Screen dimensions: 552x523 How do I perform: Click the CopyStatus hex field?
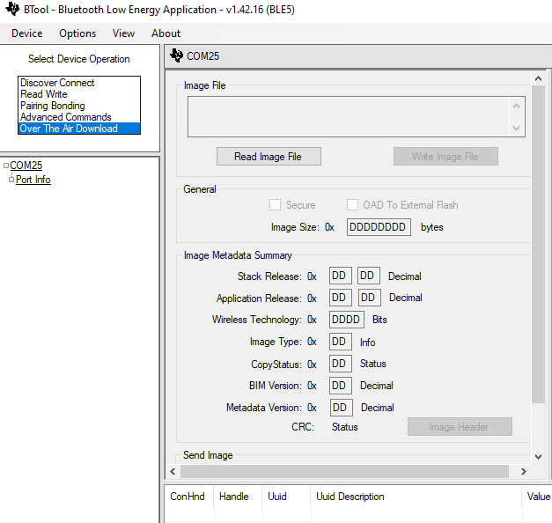coord(340,364)
